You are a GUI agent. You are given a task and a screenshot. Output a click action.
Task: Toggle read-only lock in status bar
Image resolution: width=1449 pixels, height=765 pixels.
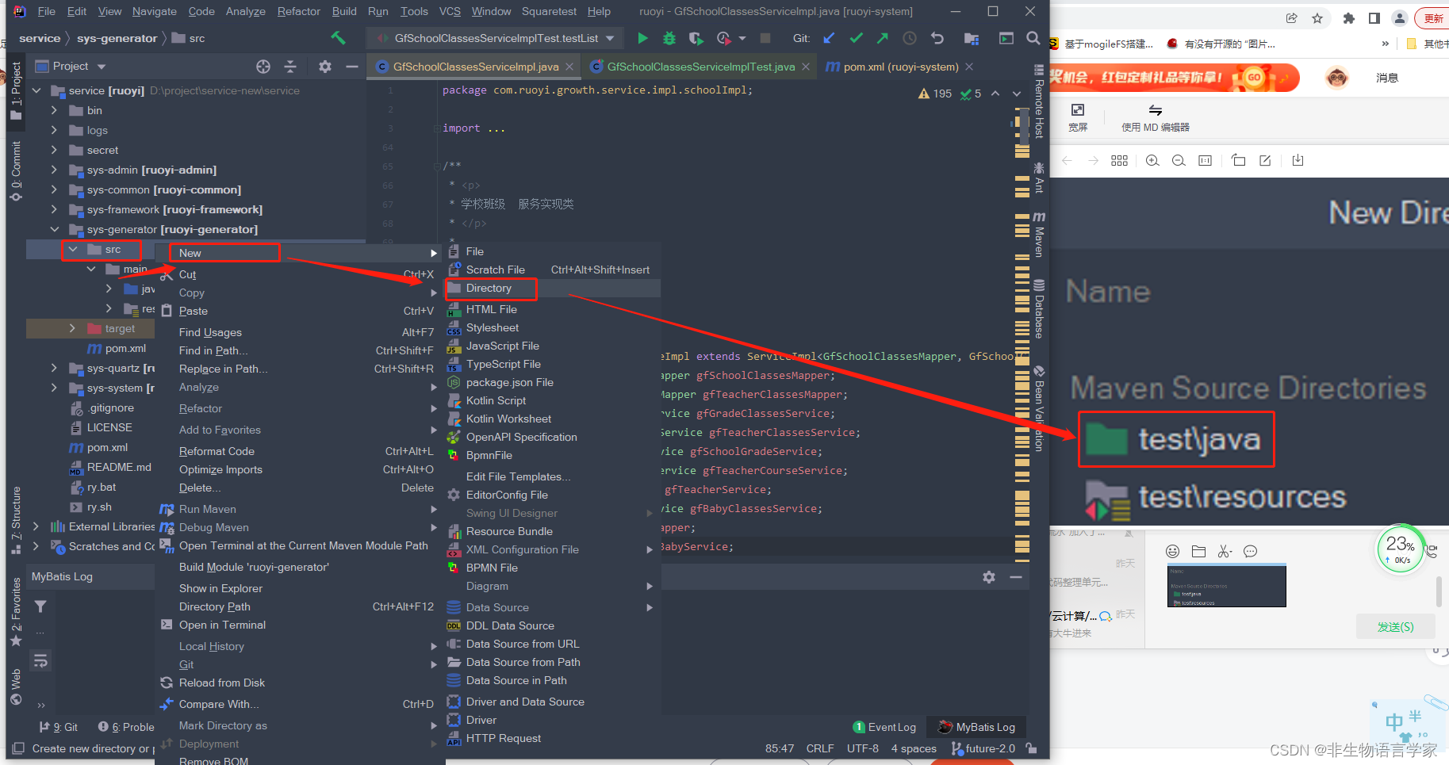coord(1031,748)
